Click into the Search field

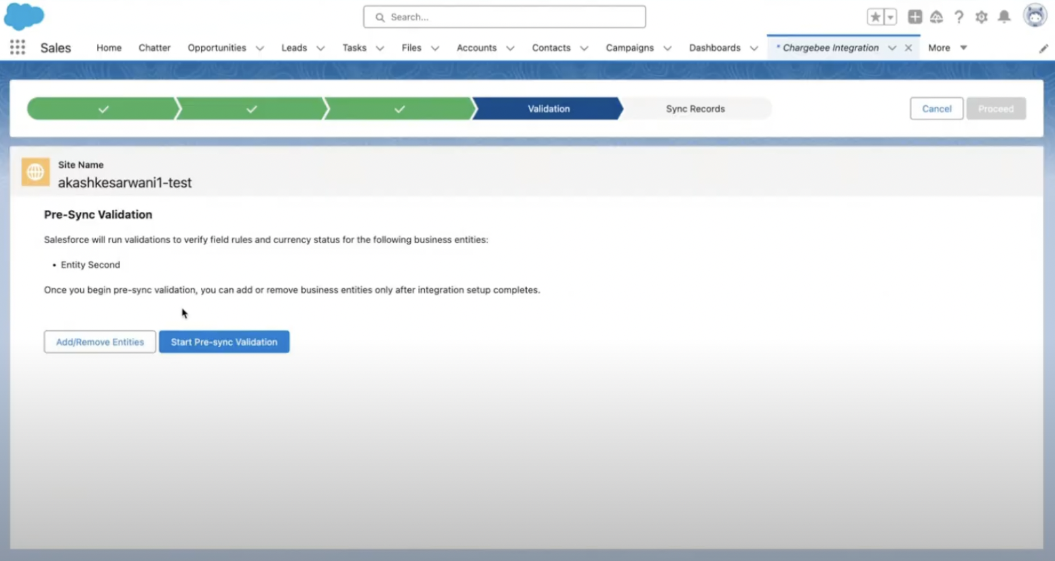tap(504, 17)
